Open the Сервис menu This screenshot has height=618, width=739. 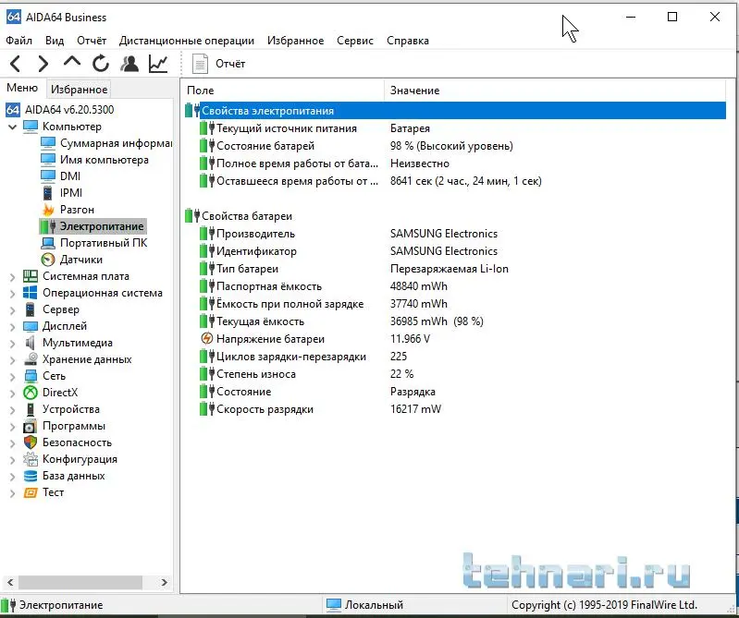355,41
